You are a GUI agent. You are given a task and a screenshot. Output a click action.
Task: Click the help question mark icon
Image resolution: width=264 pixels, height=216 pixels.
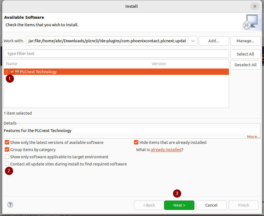point(10,205)
